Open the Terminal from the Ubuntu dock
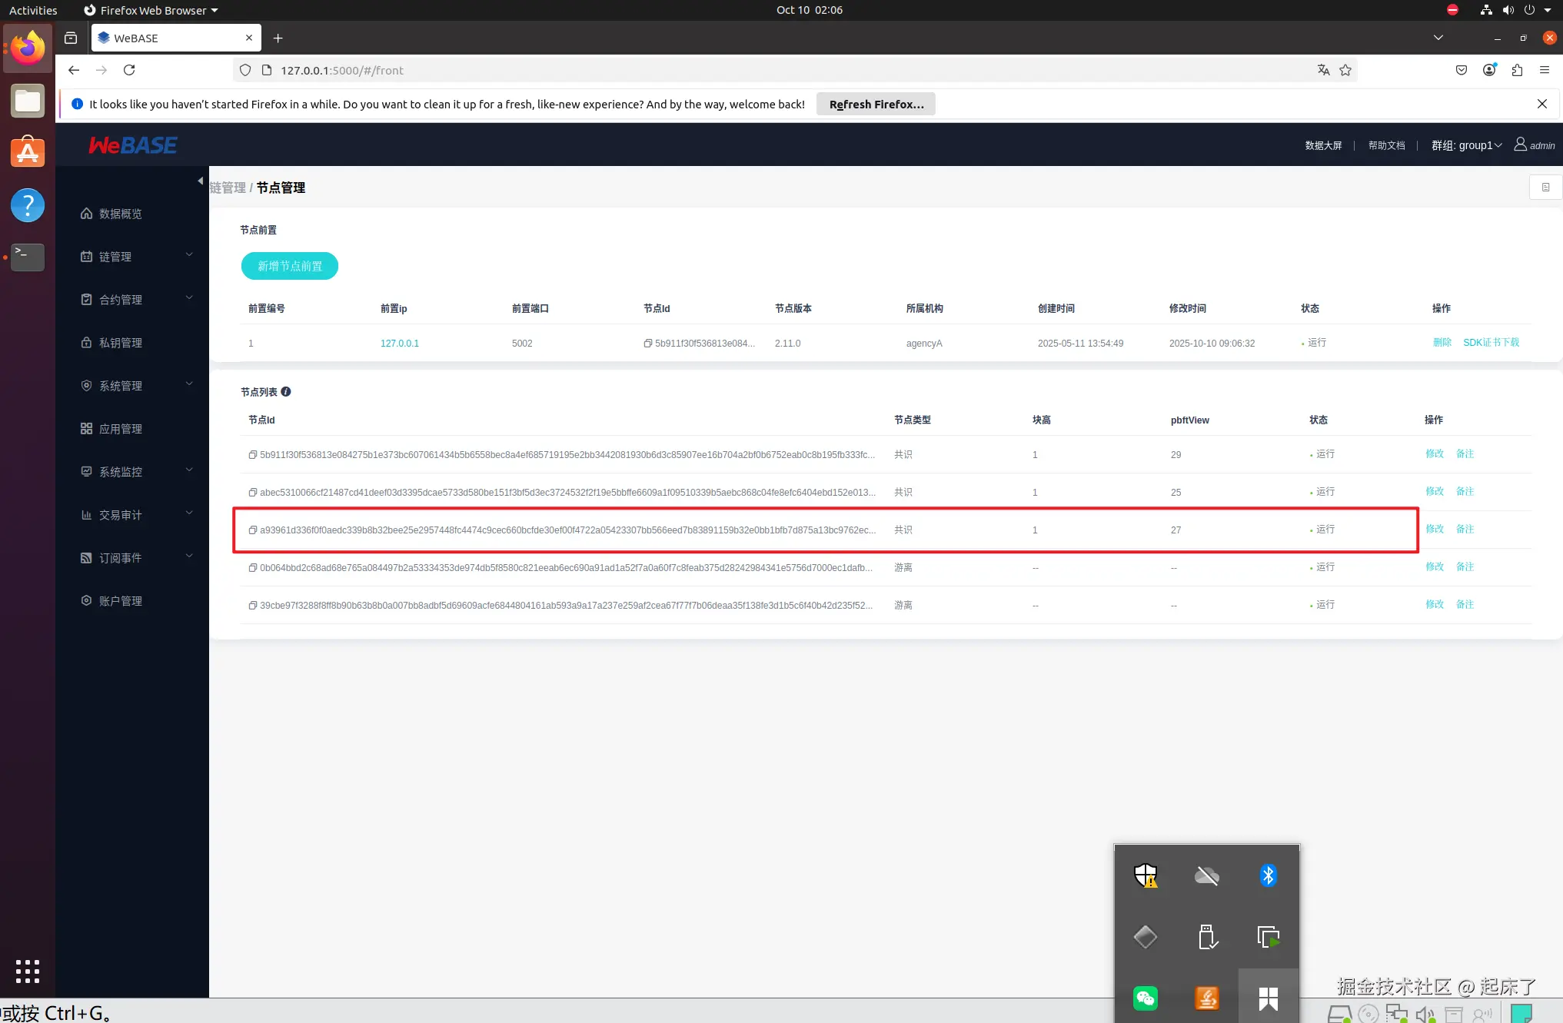Screen dimensions: 1563x1023 tap(28, 257)
